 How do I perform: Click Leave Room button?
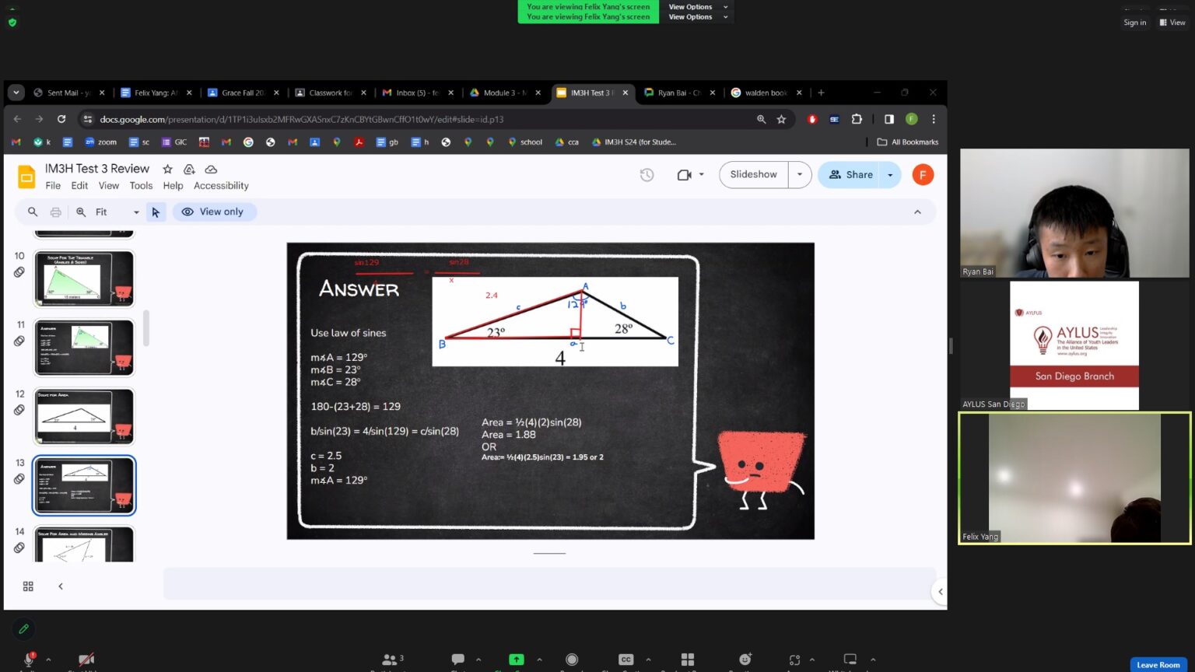click(x=1158, y=665)
